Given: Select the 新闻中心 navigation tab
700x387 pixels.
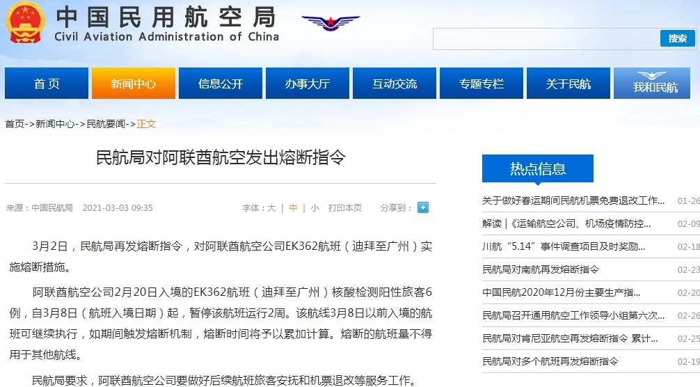Looking at the screenshot, I should click(x=134, y=84).
